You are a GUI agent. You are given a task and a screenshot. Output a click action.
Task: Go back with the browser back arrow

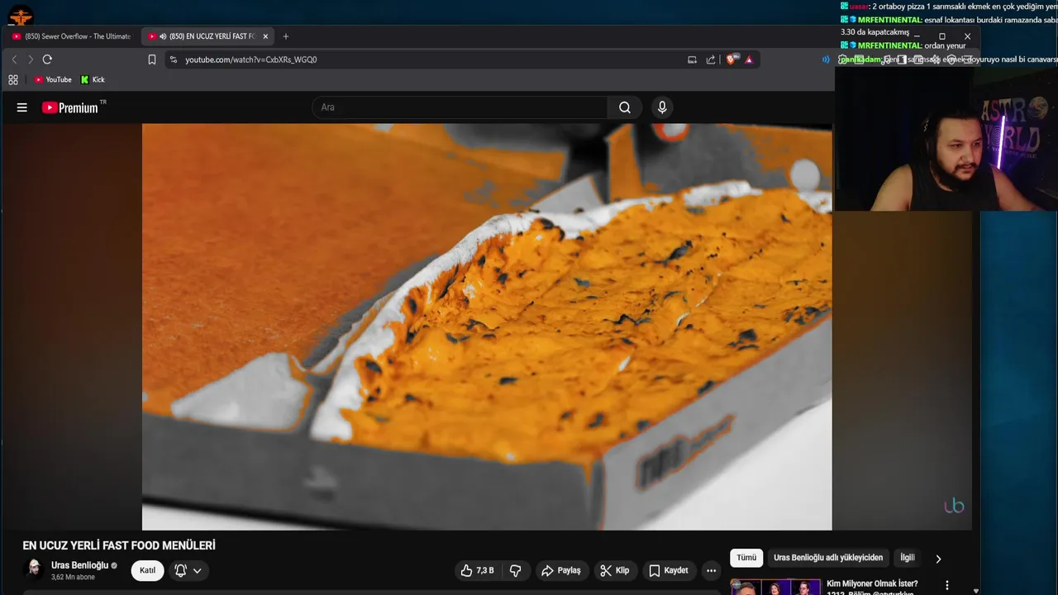click(14, 59)
